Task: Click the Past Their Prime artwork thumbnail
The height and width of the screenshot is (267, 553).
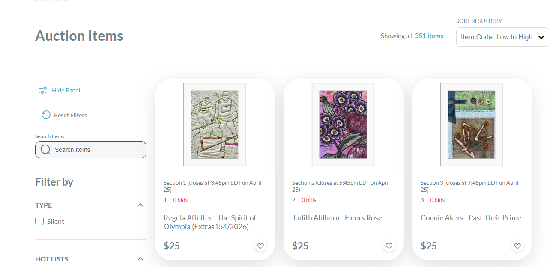Action: coord(471,125)
